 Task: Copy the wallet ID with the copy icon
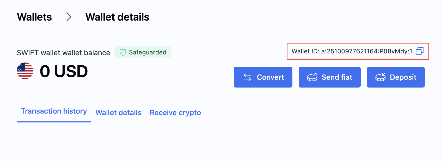(419, 51)
